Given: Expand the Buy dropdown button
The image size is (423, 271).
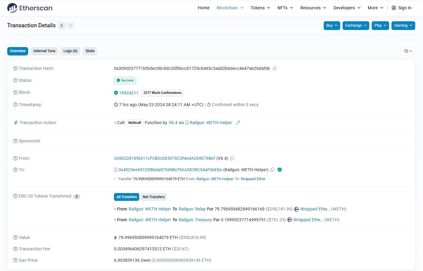Looking at the screenshot, I should [x=332, y=25].
